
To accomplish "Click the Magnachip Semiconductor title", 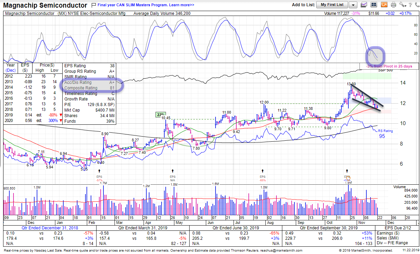I will 45,5.
